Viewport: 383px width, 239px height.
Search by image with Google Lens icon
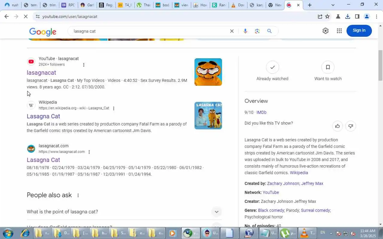click(257, 31)
